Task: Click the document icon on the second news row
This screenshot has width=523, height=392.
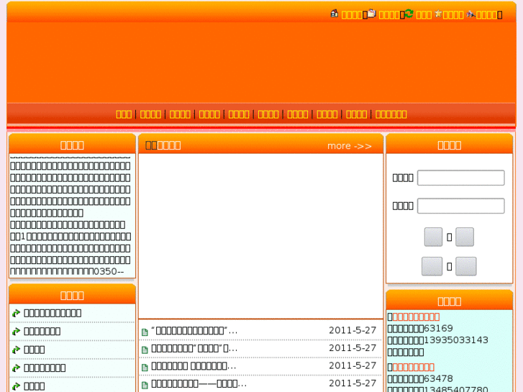Action: pos(145,350)
